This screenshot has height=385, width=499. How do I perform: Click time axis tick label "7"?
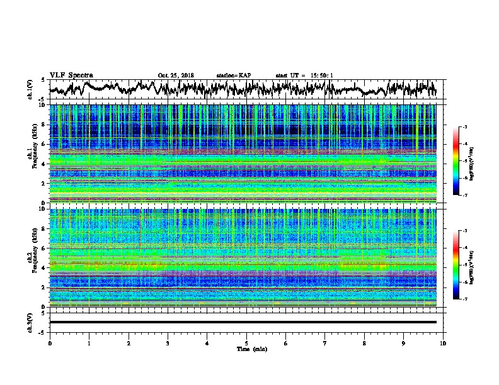click(x=325, y=343)
